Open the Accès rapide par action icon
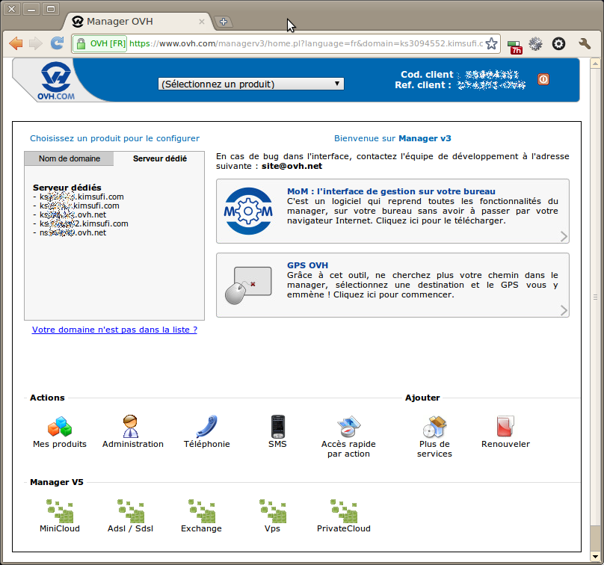Viewport: 604px width, 565px height. 348,426
